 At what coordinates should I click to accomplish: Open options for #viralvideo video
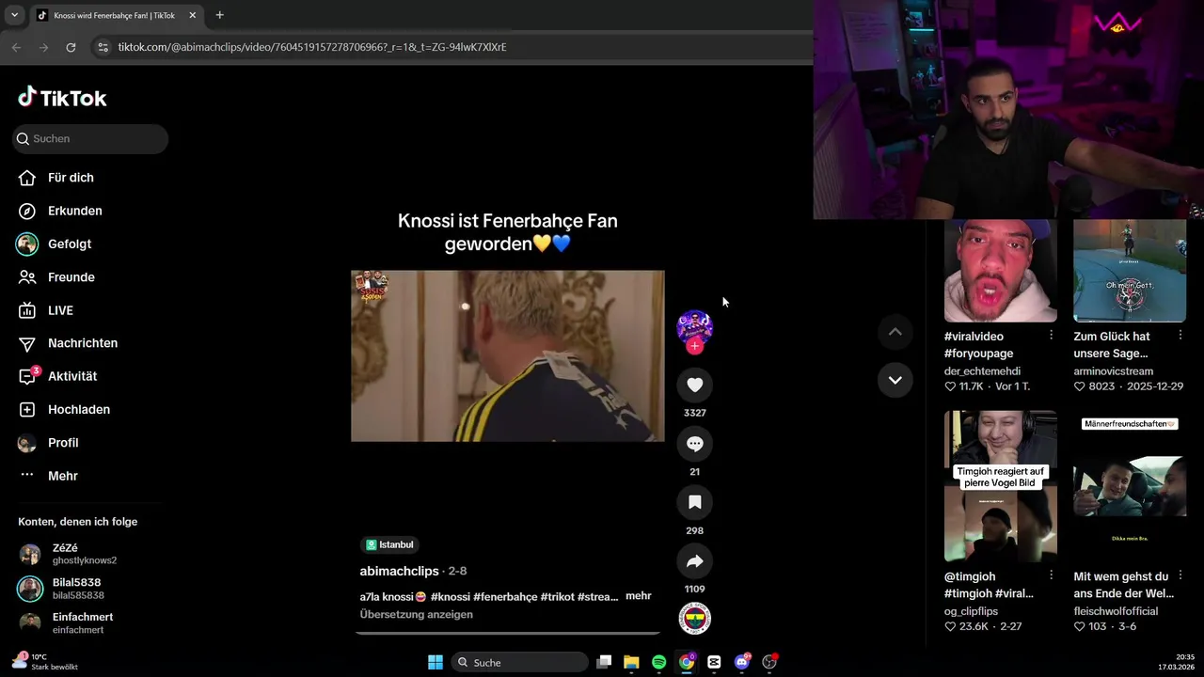click(1051, 335)
